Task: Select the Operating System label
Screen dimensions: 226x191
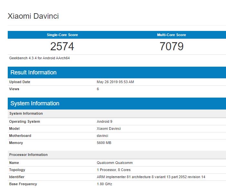Action: click(25, 121)
